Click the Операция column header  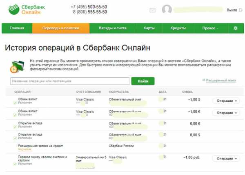point(22,92)
